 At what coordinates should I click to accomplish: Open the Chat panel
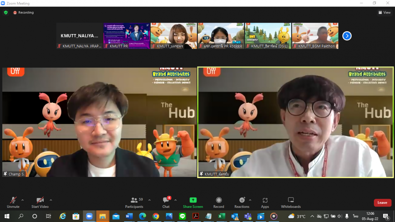(166, 202)
